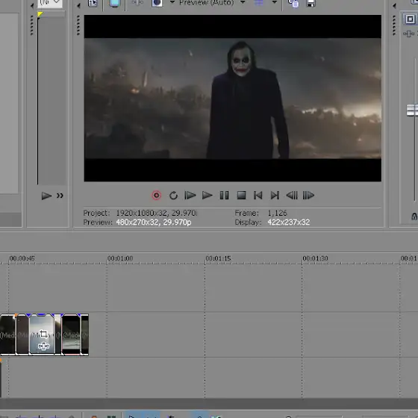Toggle Split Screen View icon
This screenshot has height=418, width=418.
click(157, 3)
